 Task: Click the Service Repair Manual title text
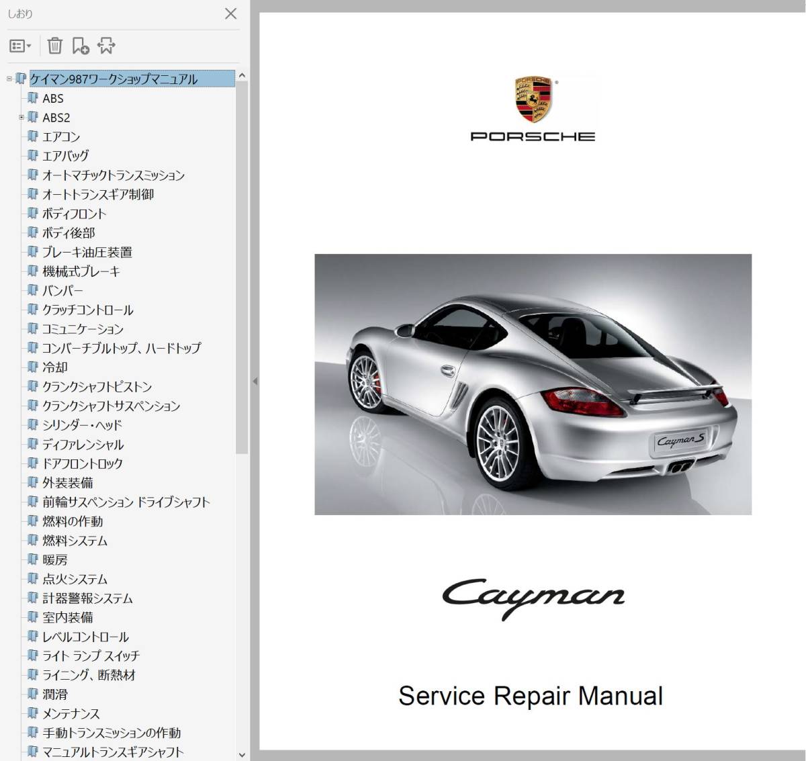click(531, 697)
